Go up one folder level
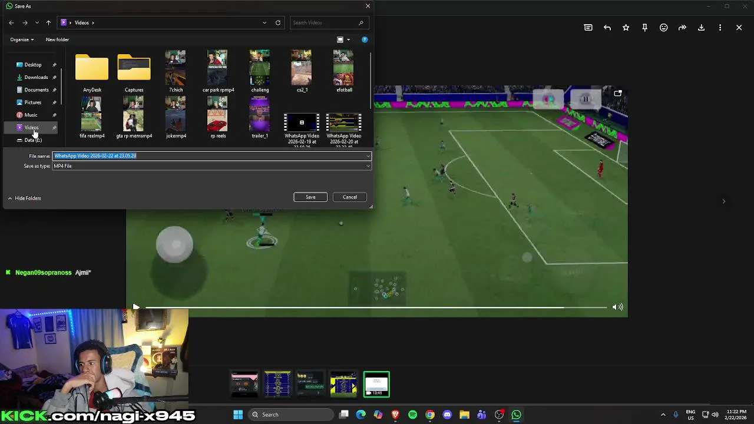The width and height of the screenshot is (754, 424). pyautogui.click(x=48, y=22)
